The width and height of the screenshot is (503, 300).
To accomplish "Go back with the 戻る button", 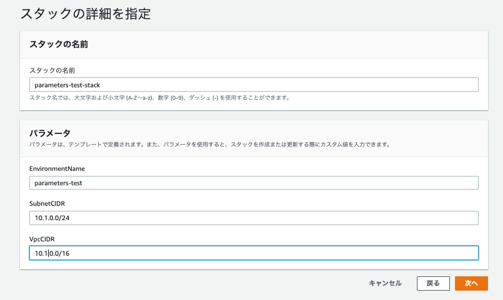I will pos(433,283).
